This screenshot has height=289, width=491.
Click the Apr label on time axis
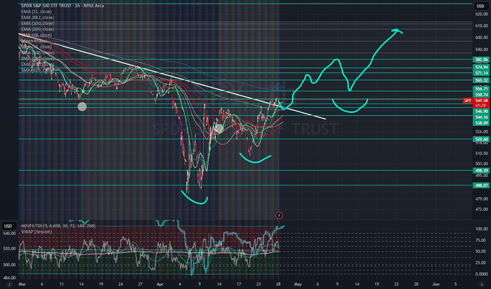[x=160, y=284]
